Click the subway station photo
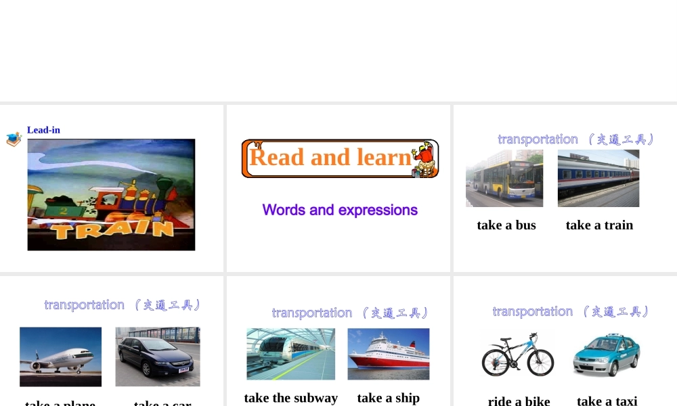This screenshot has width=677, height=406. 290,354
